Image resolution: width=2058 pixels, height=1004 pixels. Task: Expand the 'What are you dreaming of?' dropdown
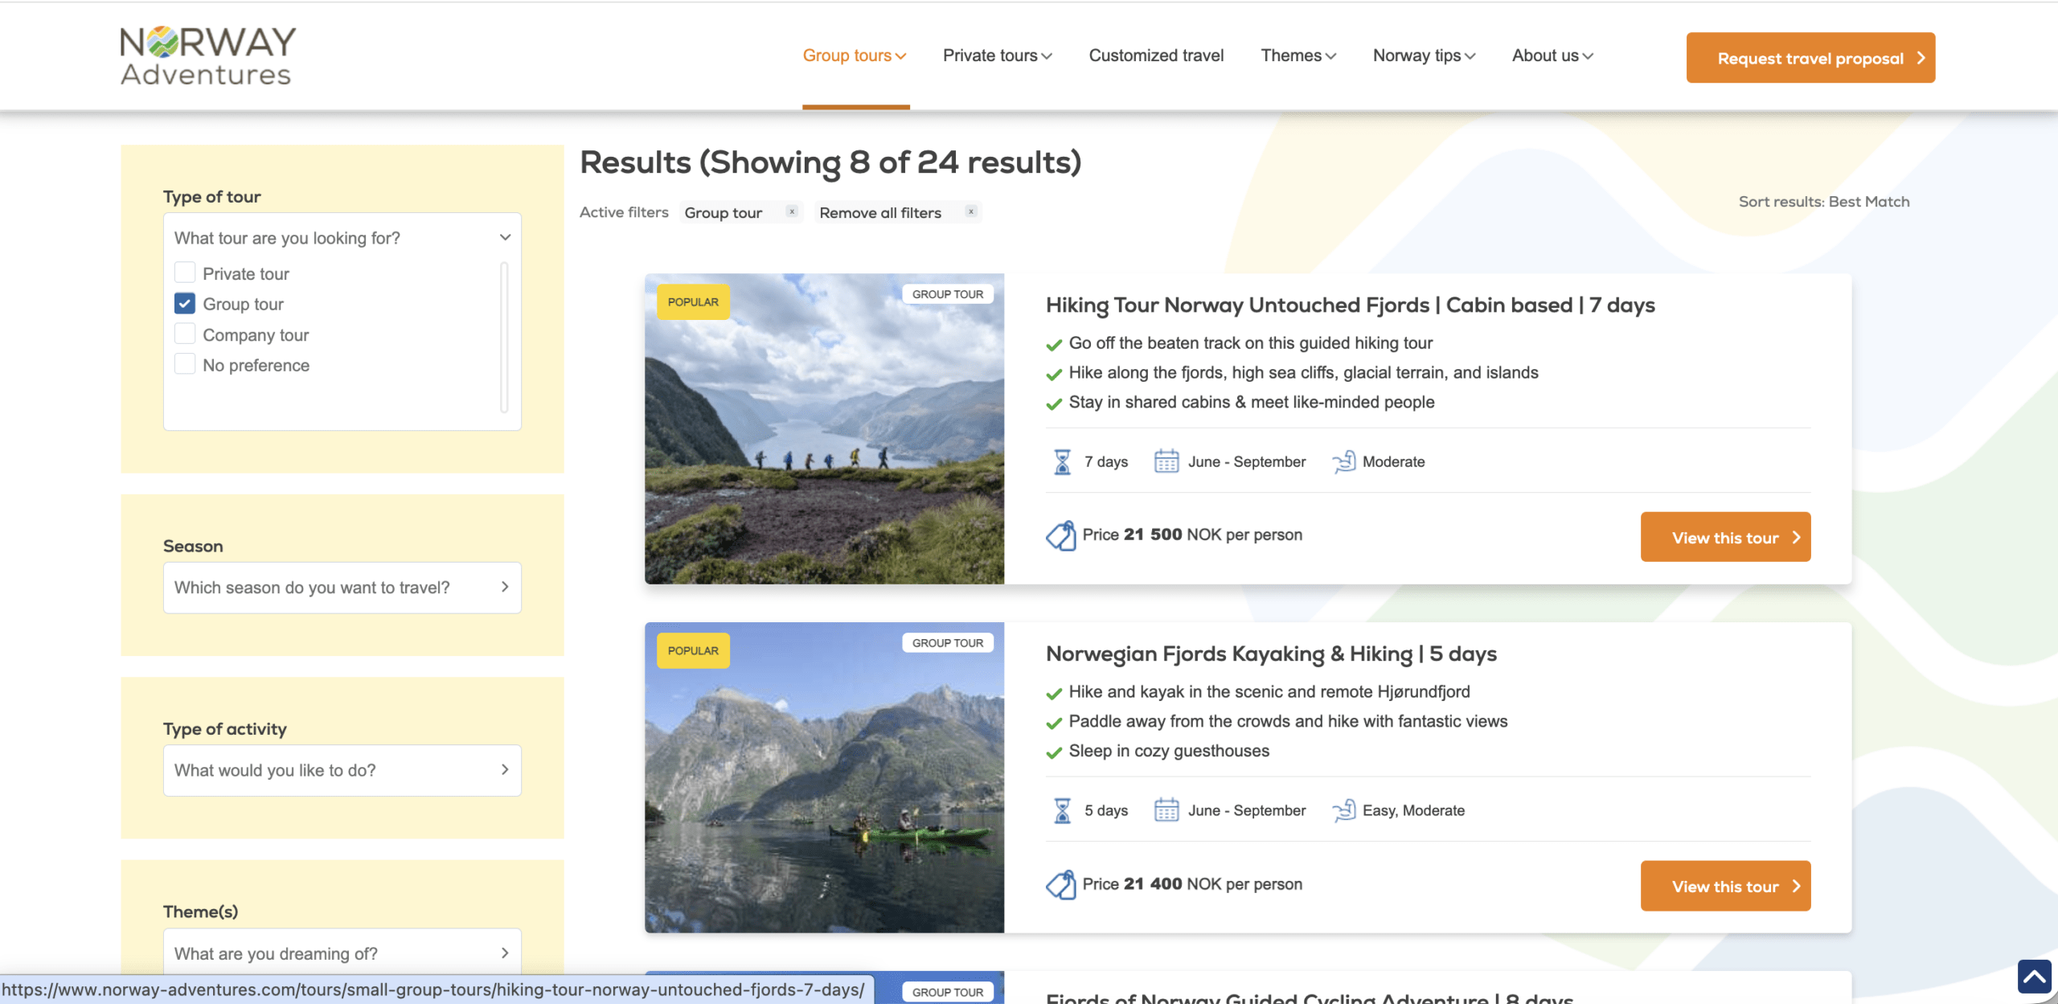tap(342, 953)
